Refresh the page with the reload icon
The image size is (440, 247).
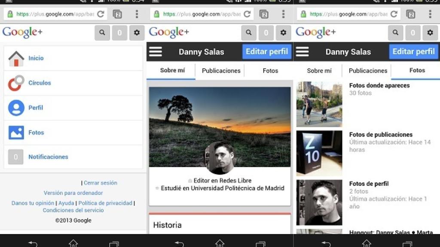point(100,13)
